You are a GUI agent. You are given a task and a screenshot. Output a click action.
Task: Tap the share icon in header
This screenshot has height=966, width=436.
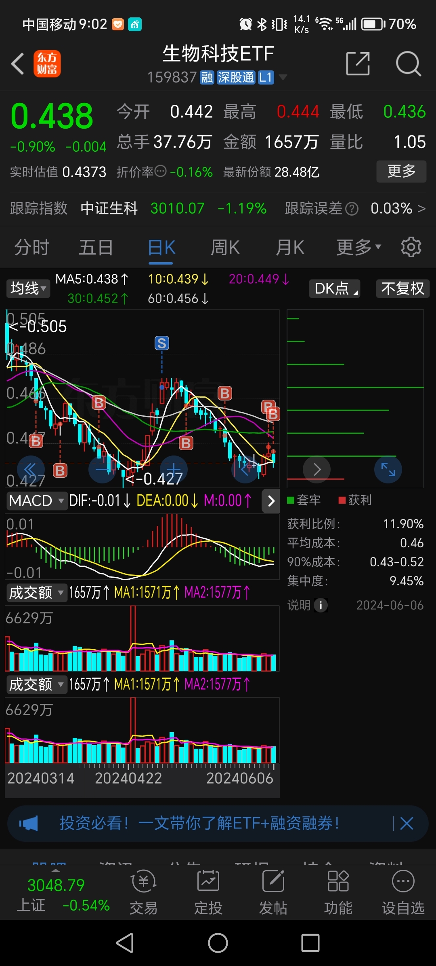click(358, 64)
